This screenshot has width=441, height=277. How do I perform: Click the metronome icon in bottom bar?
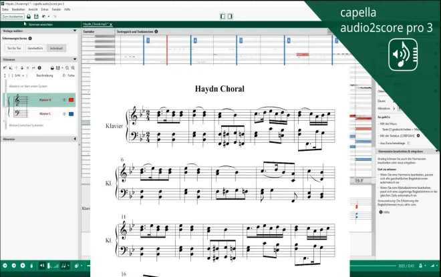click(x=32, y=266)
